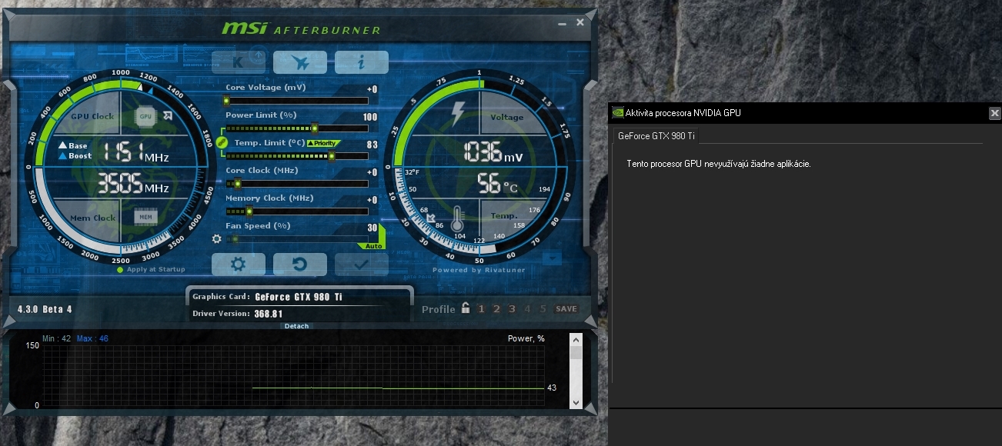
Task: Toggle power and temp limit link icon
Action: [221, 142]
